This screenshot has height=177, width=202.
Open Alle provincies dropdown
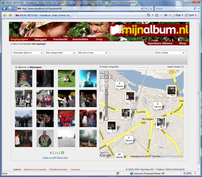click(x=92, y=53)
